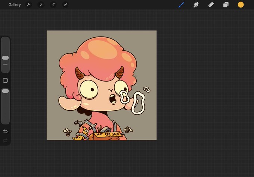Activate the Transform arrow tool
Image resolution: width=254 pixels, height=177 pixels.
pyautogui.click(x=65, y=5)
